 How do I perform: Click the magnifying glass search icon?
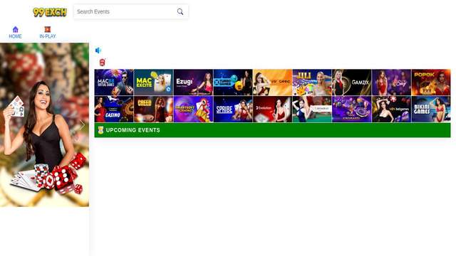[180, 11]
